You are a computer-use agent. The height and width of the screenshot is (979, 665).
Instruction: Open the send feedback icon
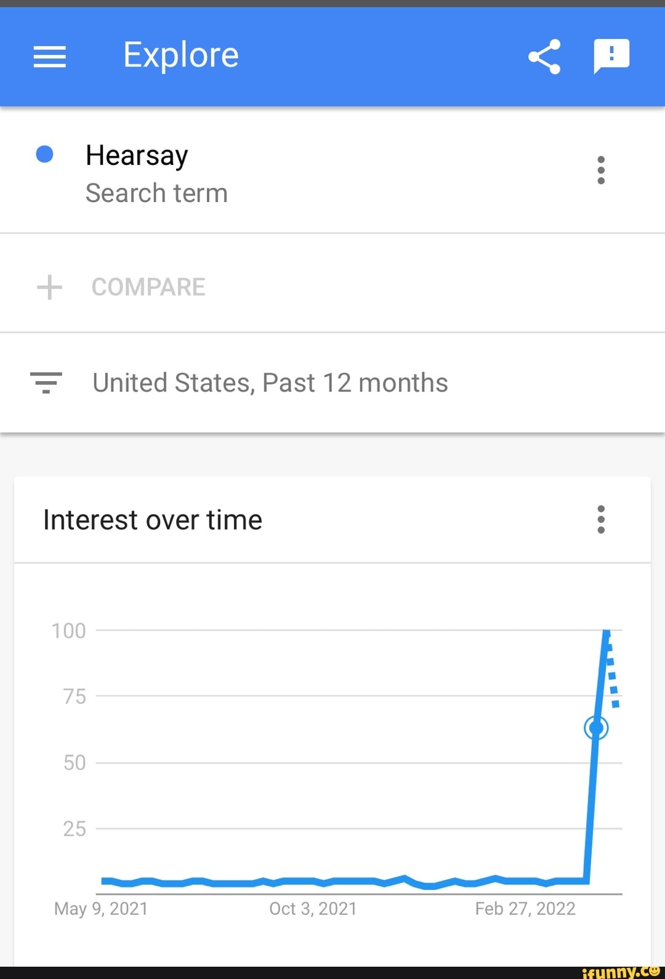coord(611,56)
